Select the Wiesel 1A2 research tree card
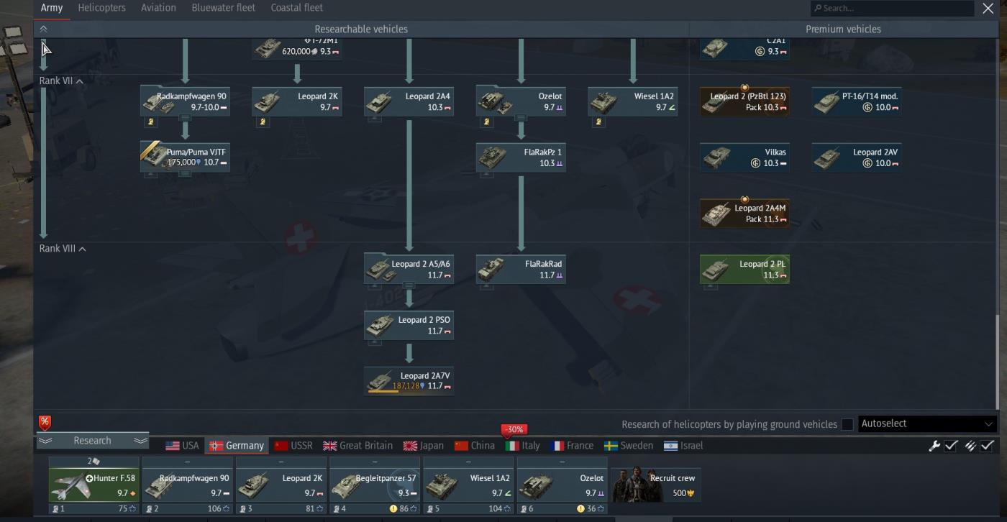Image resolution: width=1007 pixels, height=522 pixels. (x=633, y=101)
